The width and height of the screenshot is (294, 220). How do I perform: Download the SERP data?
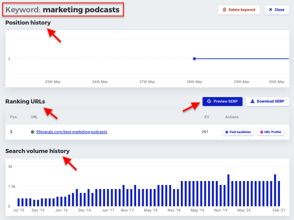pos(267,101)
